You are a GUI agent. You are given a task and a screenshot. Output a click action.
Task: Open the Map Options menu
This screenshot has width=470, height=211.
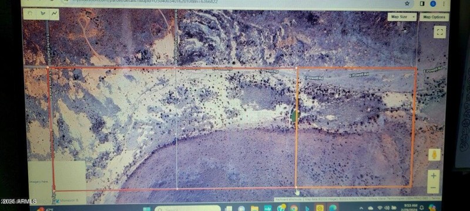[x=434, y=17]
